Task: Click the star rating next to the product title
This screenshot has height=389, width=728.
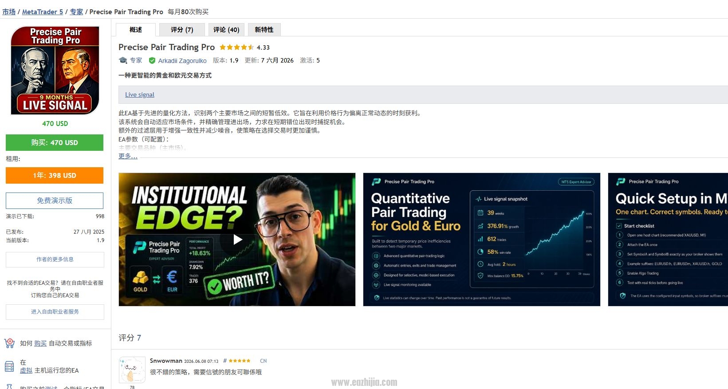Action: [236, 47]
